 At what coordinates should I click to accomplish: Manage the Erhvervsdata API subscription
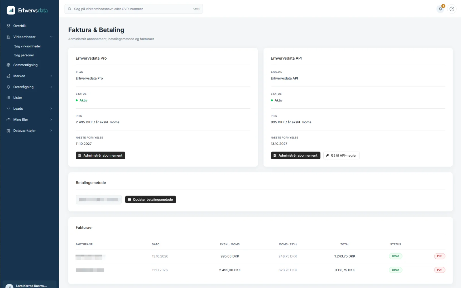coord(296,156)
